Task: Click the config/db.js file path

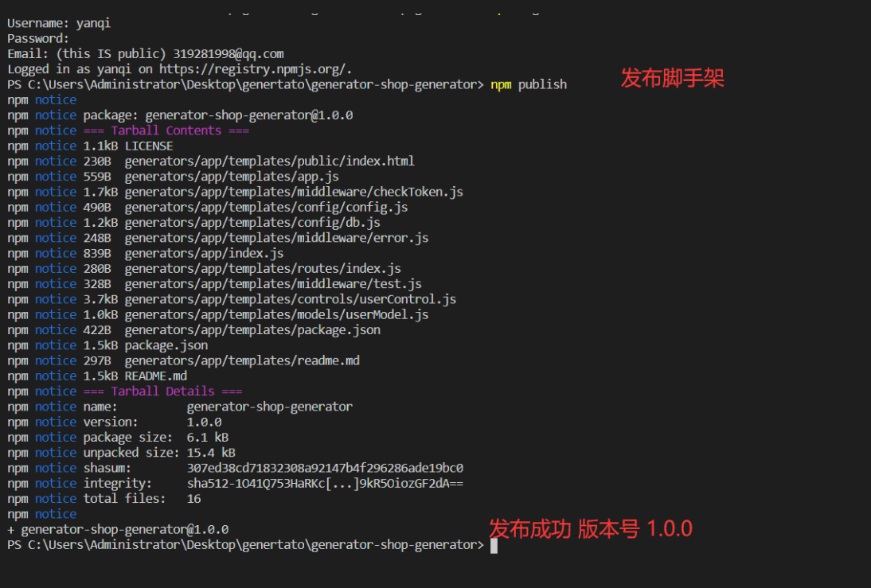Action: (252, 223)
